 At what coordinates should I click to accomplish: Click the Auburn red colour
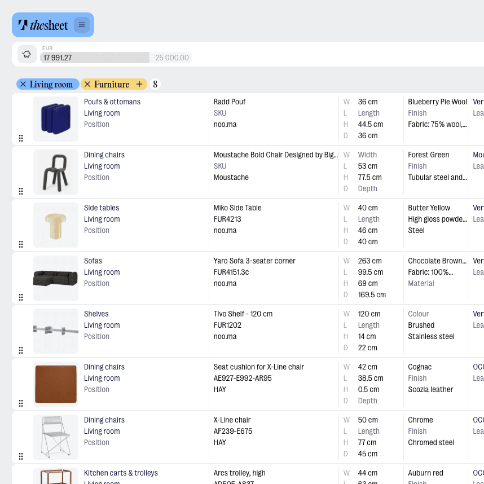(x=425, y=473)
